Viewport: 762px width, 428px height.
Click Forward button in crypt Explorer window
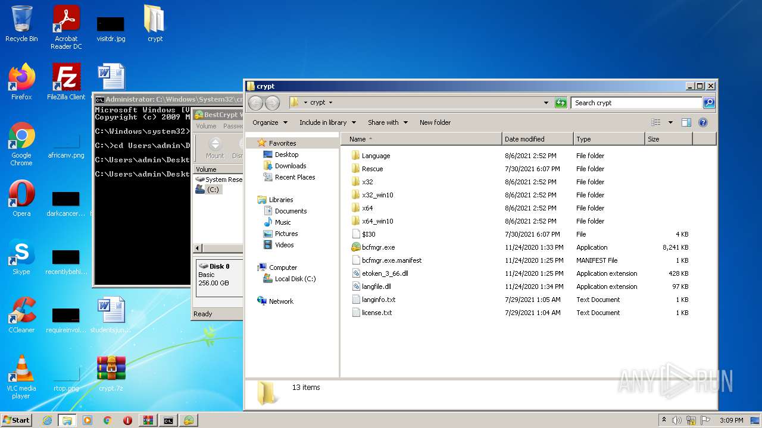point(272,103)
